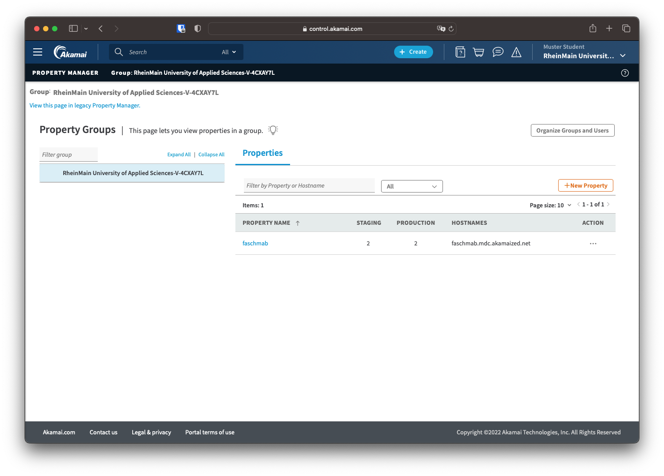Click the Create button
The height and width of the screenshot is (476, 664).
(x=413, y=52)
